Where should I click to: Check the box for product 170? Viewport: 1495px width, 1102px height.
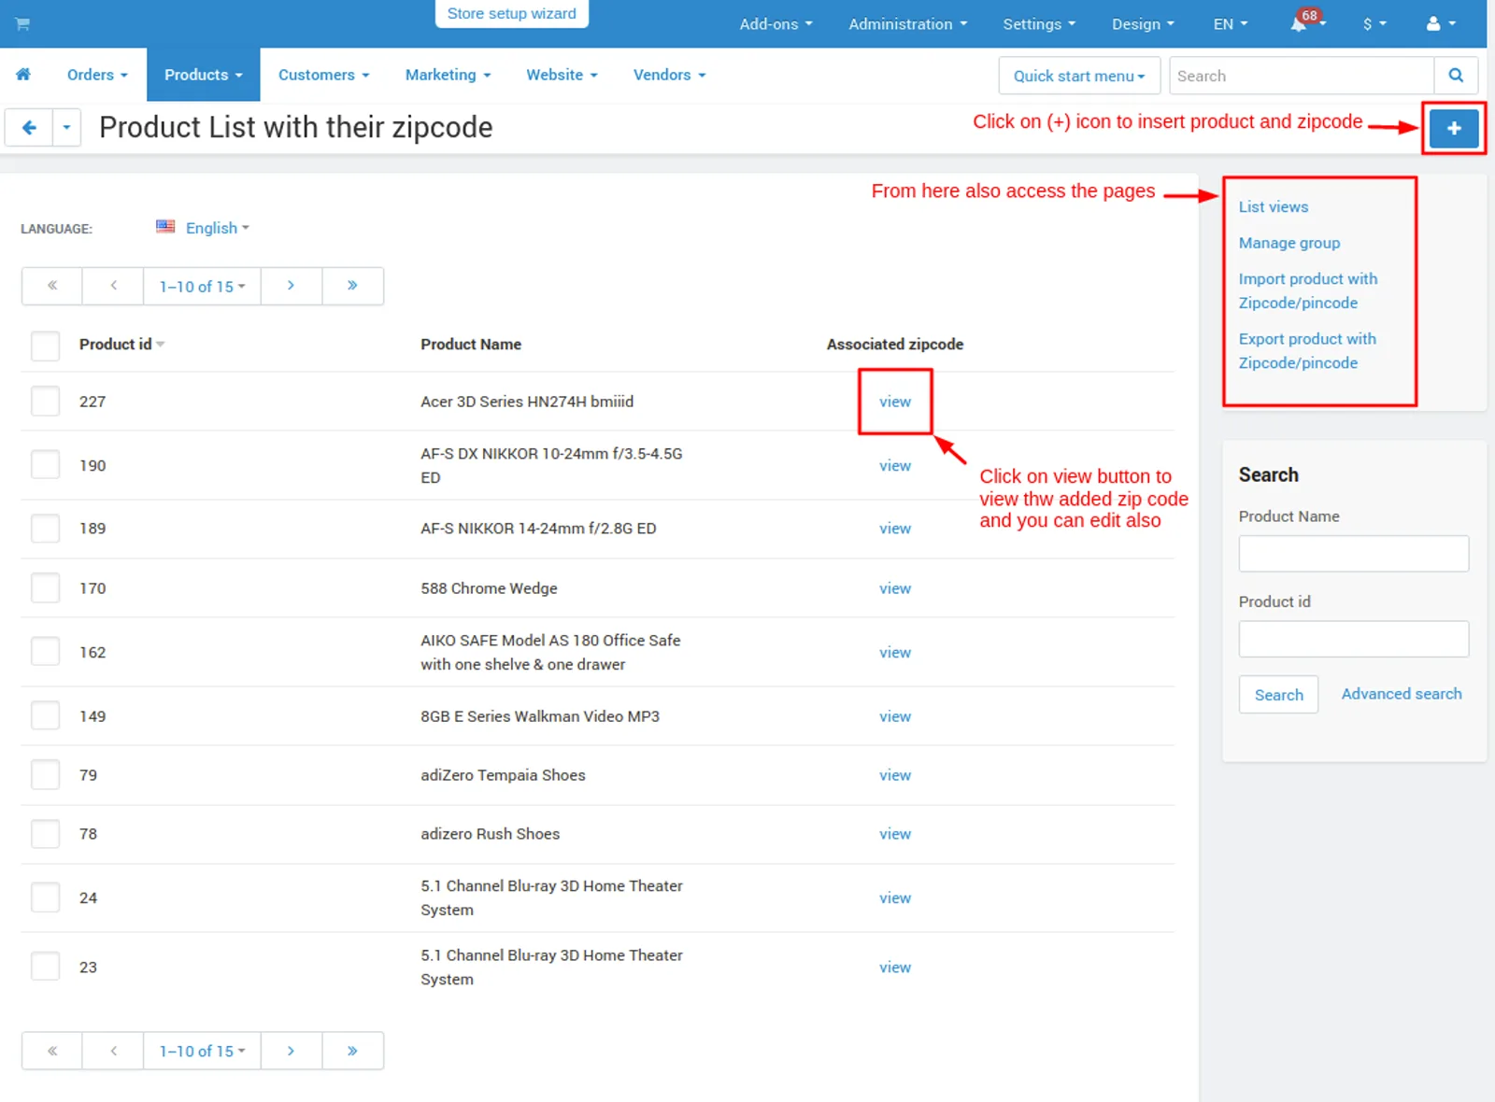click(x=45, y=588)
